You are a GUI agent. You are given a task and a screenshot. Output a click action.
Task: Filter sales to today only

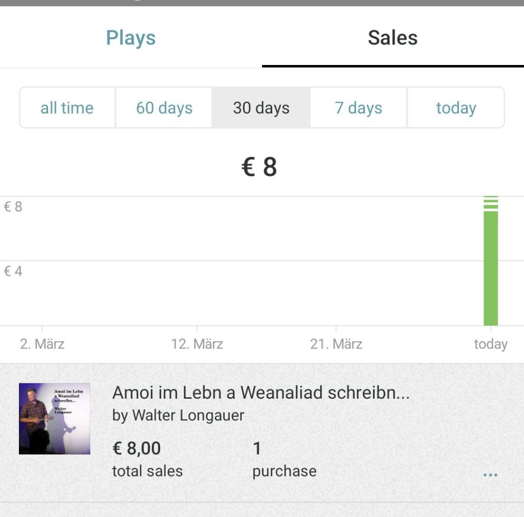[x=456, y=108]
